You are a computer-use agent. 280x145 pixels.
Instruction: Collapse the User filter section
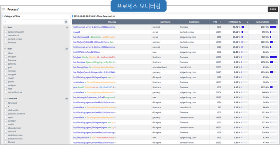[5, 49]
